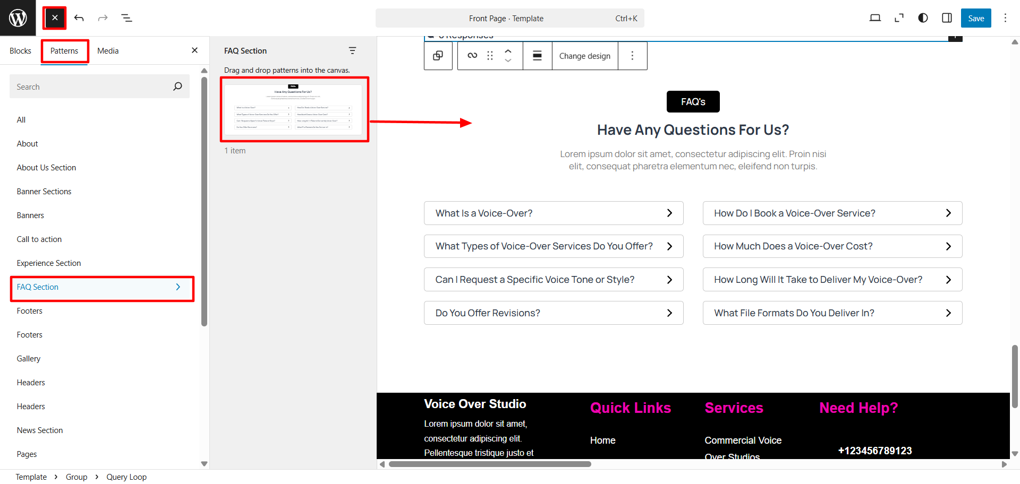This screenshot has width=1020, height=484.
Task: Open Document Overview list view
Action: click(126, 18)
